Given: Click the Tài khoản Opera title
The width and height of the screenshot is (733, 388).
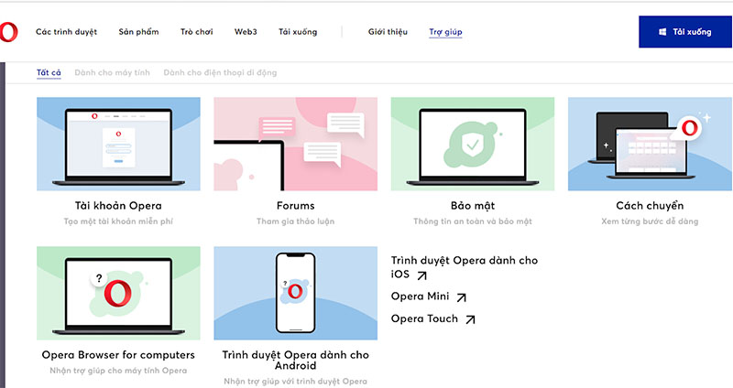Looking at the screenshot, I should (118, 206).
